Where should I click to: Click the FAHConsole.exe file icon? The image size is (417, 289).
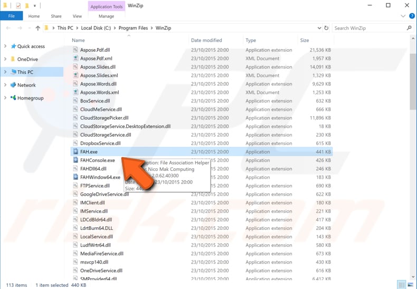click(75, 160)
